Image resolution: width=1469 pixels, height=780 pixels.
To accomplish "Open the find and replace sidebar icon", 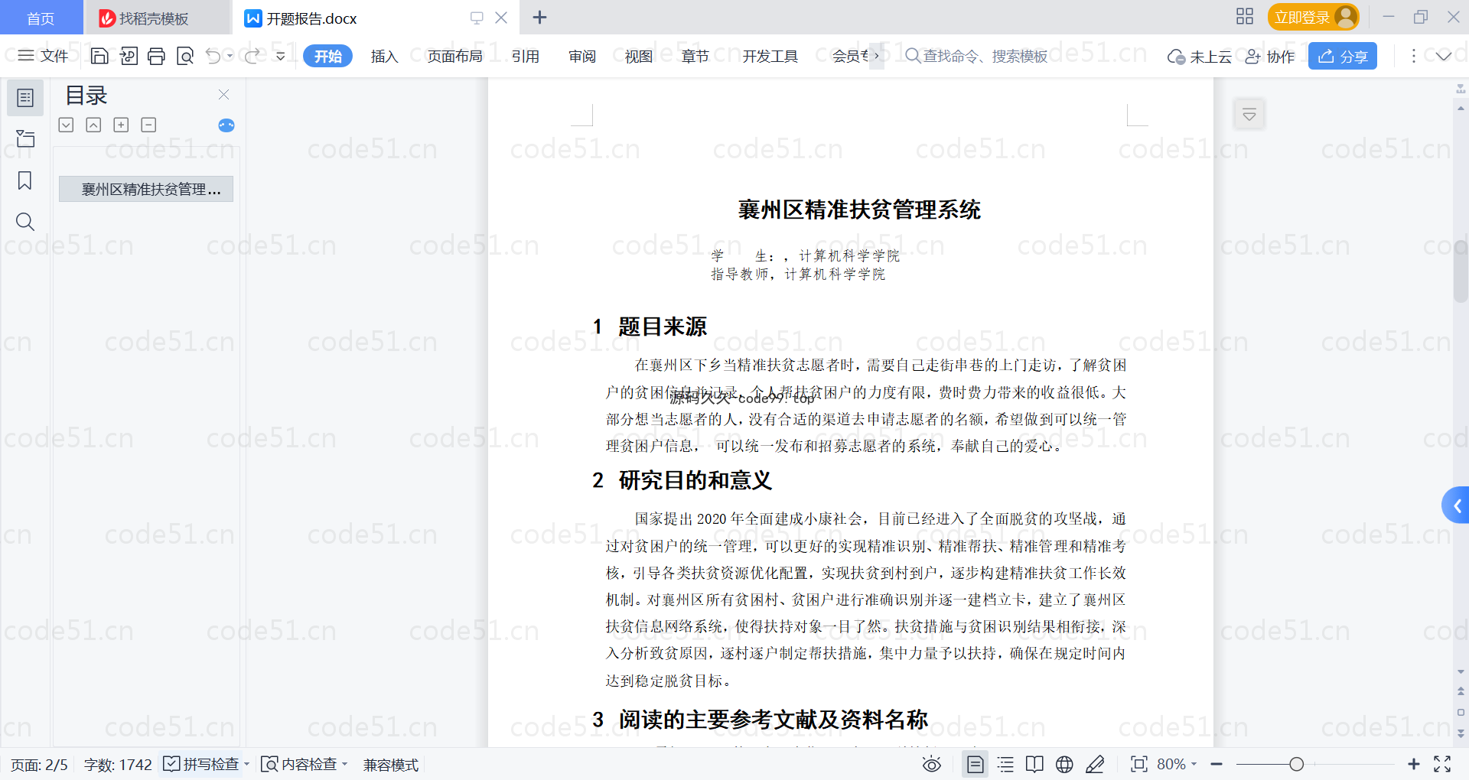I will (x=25, y=222).
